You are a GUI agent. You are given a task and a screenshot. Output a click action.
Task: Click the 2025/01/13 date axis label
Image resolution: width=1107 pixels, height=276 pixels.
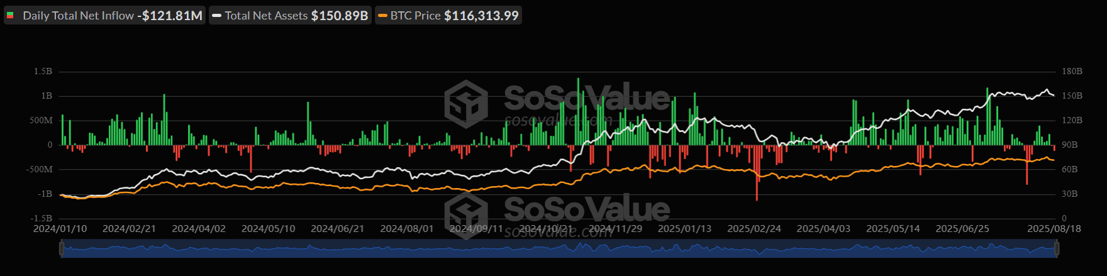[684, 229]
